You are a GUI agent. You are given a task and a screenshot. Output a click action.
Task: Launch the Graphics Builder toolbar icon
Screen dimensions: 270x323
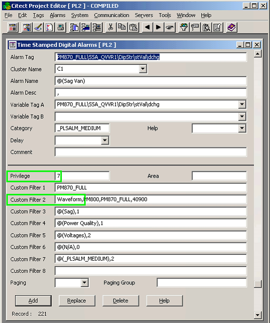coord(27,27)
